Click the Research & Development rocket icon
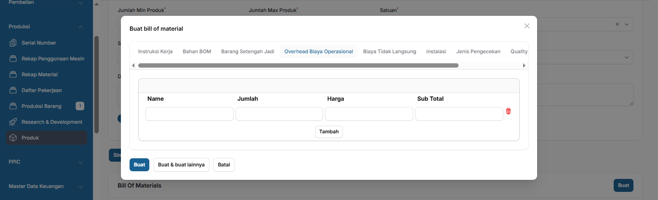The height and width of the screenshot is (200, 658). coord(13,122)
